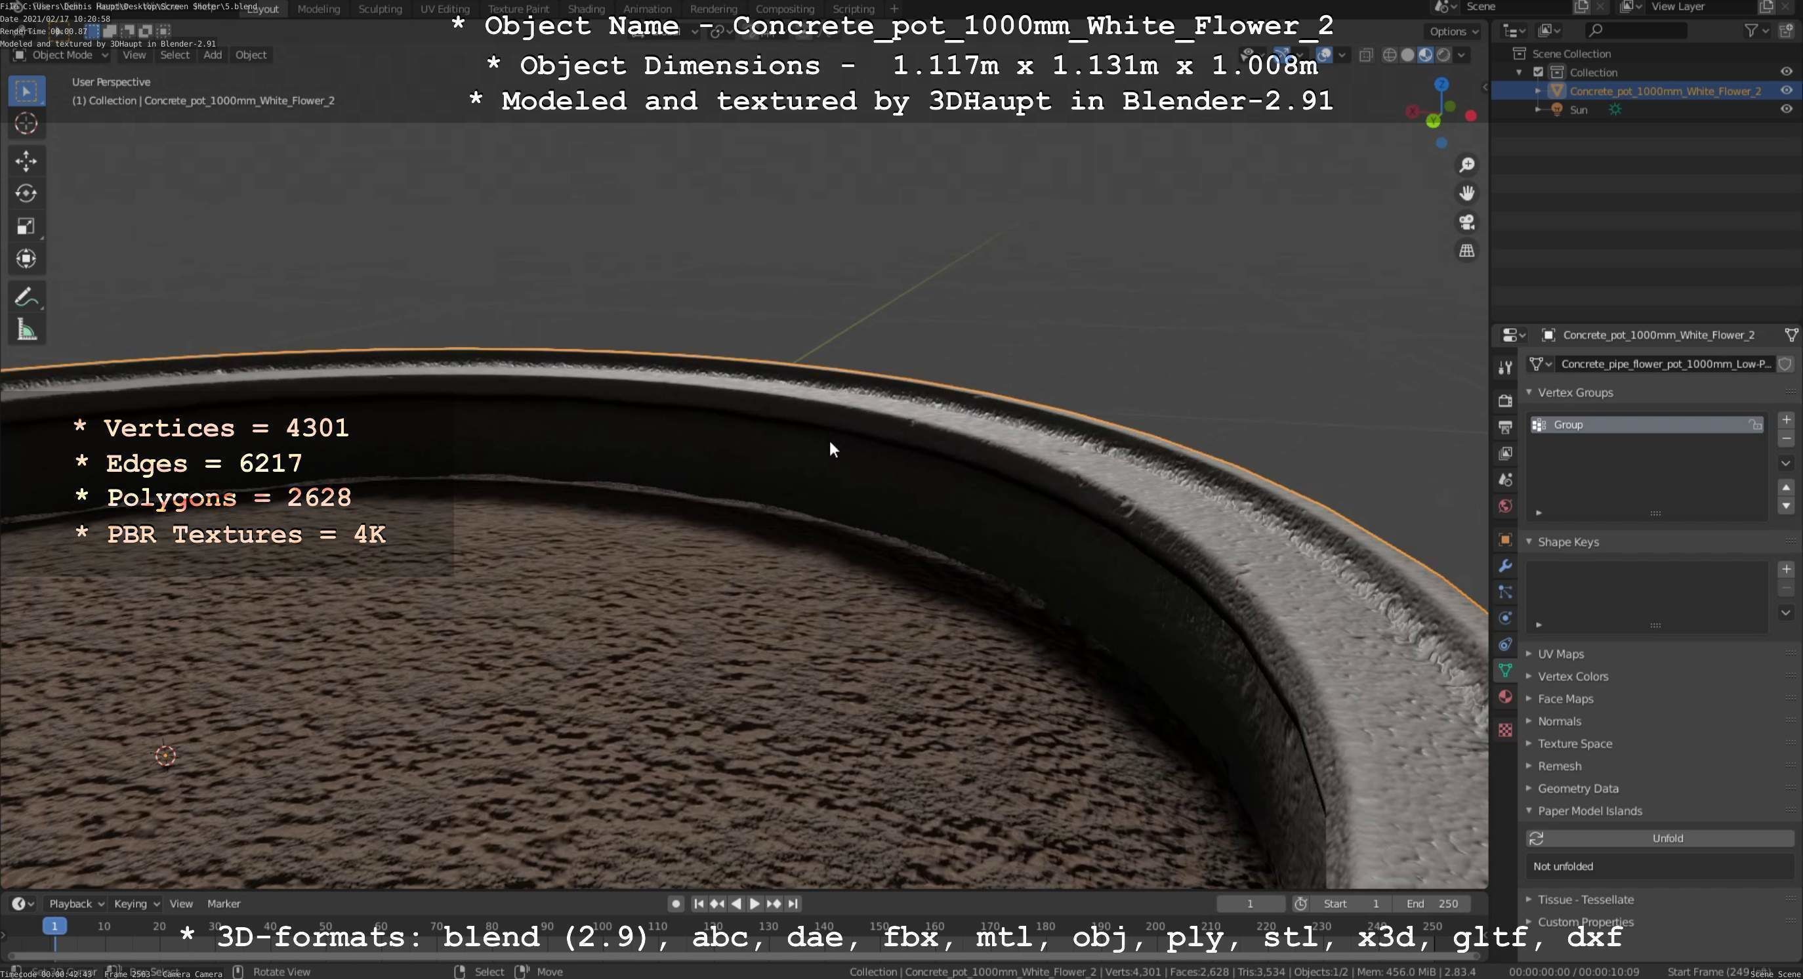Open Object properties tab

tap(1506, 539)
